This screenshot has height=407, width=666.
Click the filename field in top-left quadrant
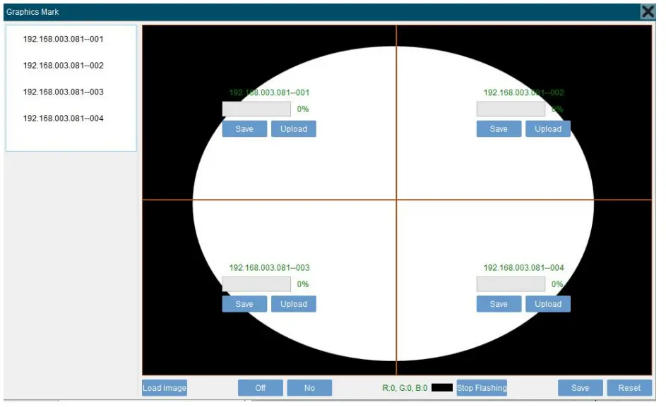pyautogui.click(x=256, y=109)
